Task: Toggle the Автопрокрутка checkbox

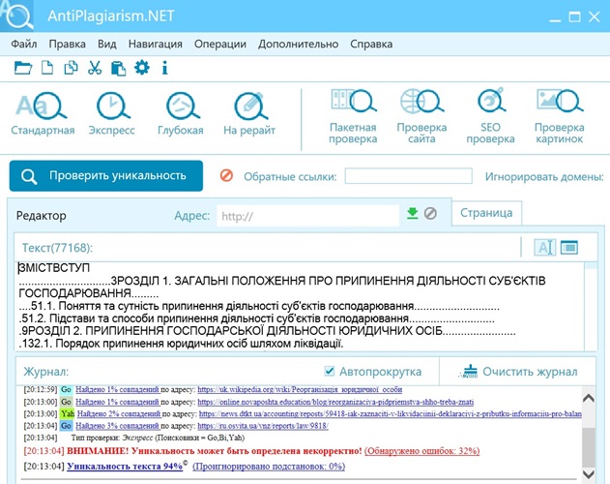Action: tap(330, 371)
